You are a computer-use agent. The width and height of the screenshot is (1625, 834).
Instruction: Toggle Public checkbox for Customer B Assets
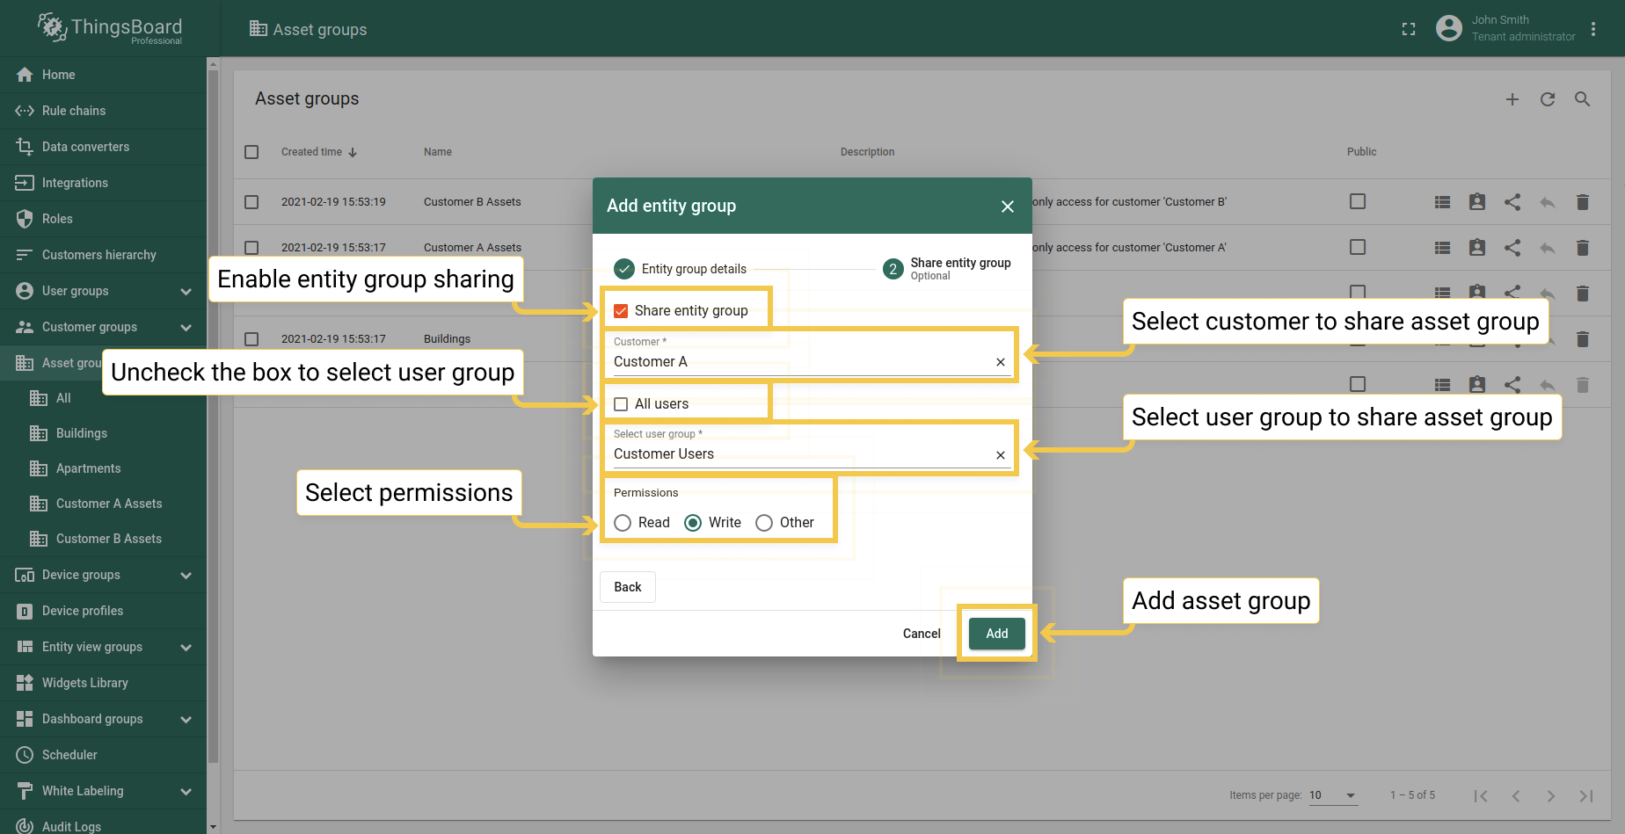click(1358, 202)
